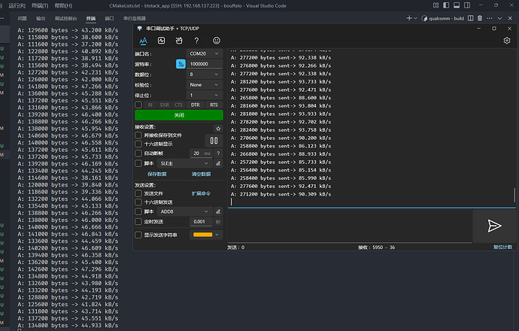Click the icon beside the 0.001 timed send field

218,222
